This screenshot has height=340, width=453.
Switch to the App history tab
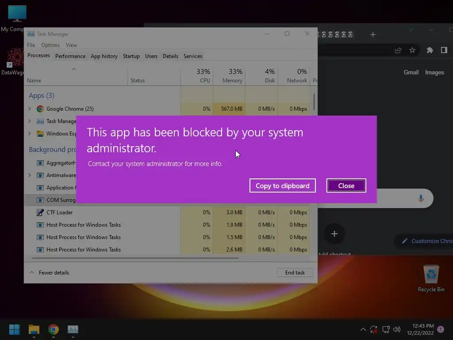point(104,56)
